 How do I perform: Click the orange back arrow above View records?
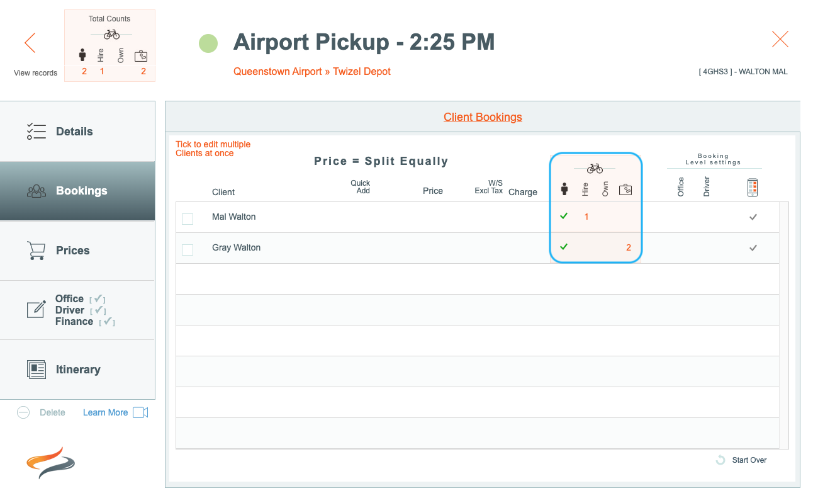[x=30, y=43]
